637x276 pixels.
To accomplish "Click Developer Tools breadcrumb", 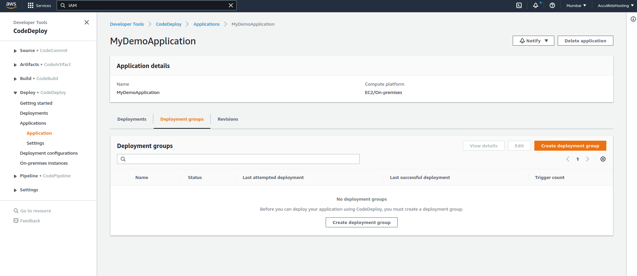I will coord(127,24).
